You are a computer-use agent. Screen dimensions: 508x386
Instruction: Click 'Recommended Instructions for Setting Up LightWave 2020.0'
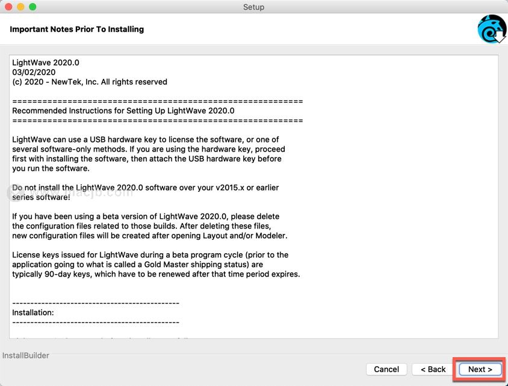pos(123,111)
